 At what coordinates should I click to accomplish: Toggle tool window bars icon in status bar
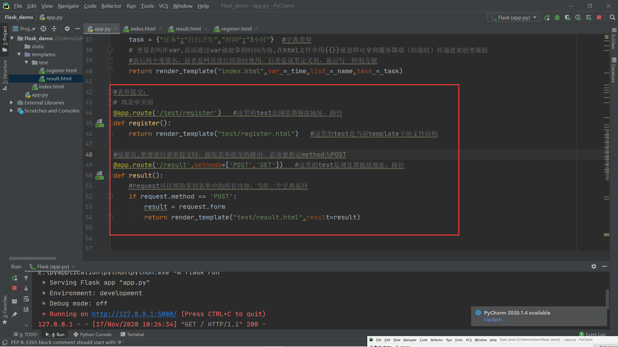[5, 343]
